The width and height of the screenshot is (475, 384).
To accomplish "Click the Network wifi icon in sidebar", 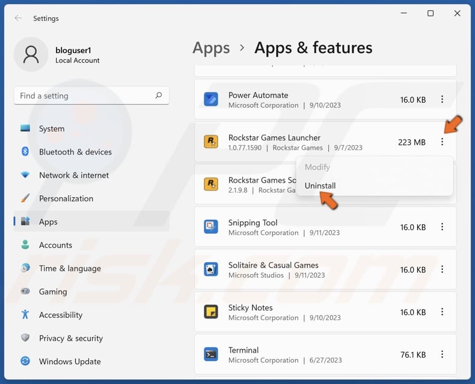I will coord(25,175).
